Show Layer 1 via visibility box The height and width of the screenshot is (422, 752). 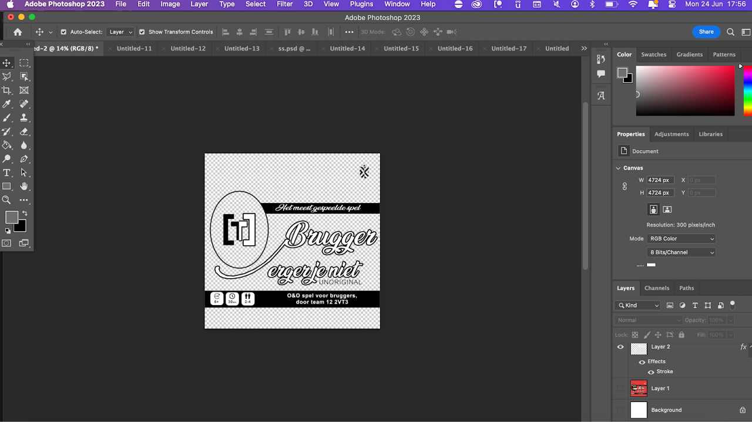tap(620, 389)
